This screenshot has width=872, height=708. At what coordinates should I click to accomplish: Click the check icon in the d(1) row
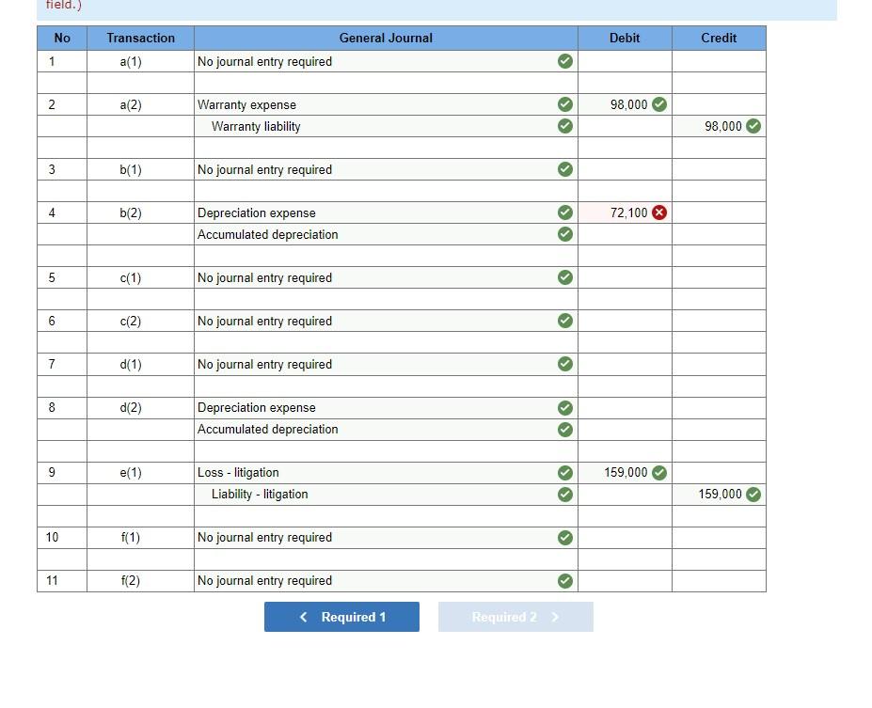[x=565, y=364]
